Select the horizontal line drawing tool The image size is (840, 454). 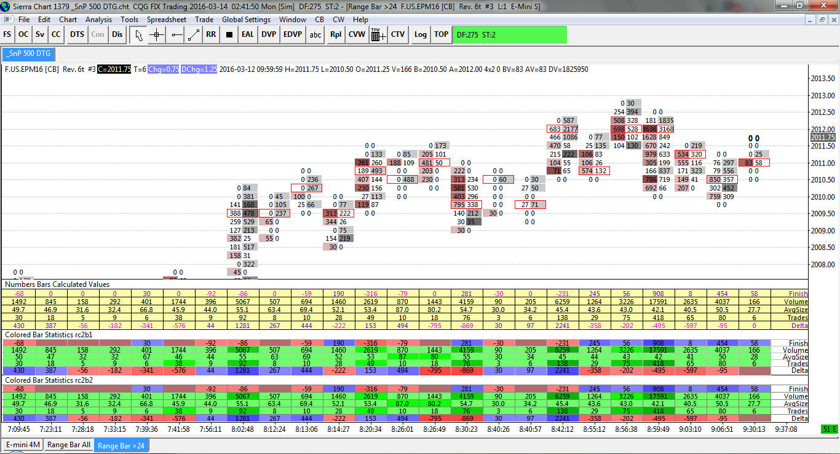(x=176, y=34)
